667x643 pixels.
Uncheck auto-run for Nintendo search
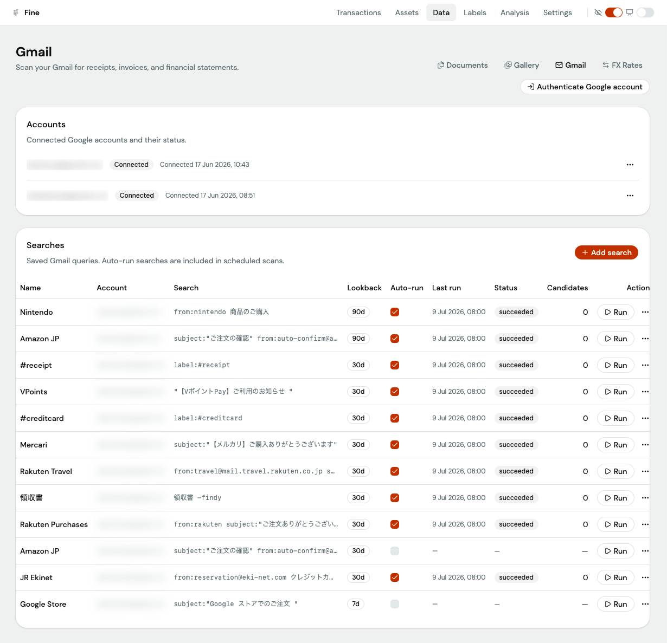click(395, 312)
